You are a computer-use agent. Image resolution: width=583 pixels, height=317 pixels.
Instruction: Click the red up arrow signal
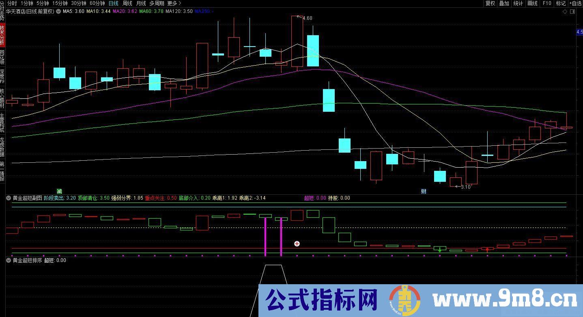coord(487,250)
